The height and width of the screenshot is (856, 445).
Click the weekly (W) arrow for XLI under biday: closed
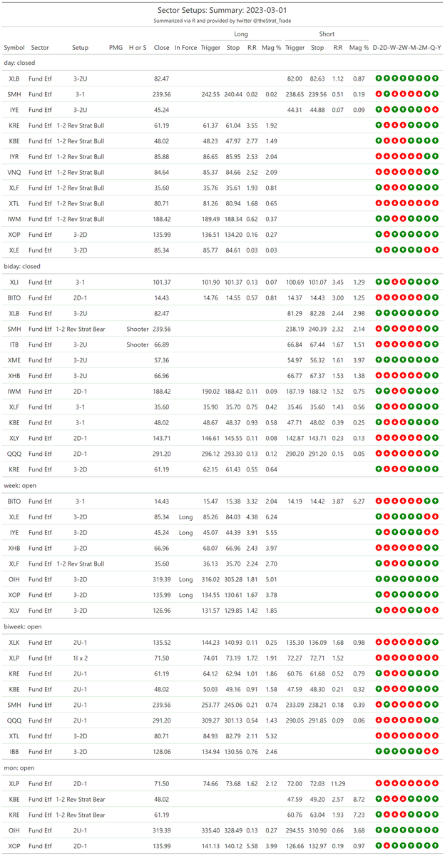(x=395, y=282)
